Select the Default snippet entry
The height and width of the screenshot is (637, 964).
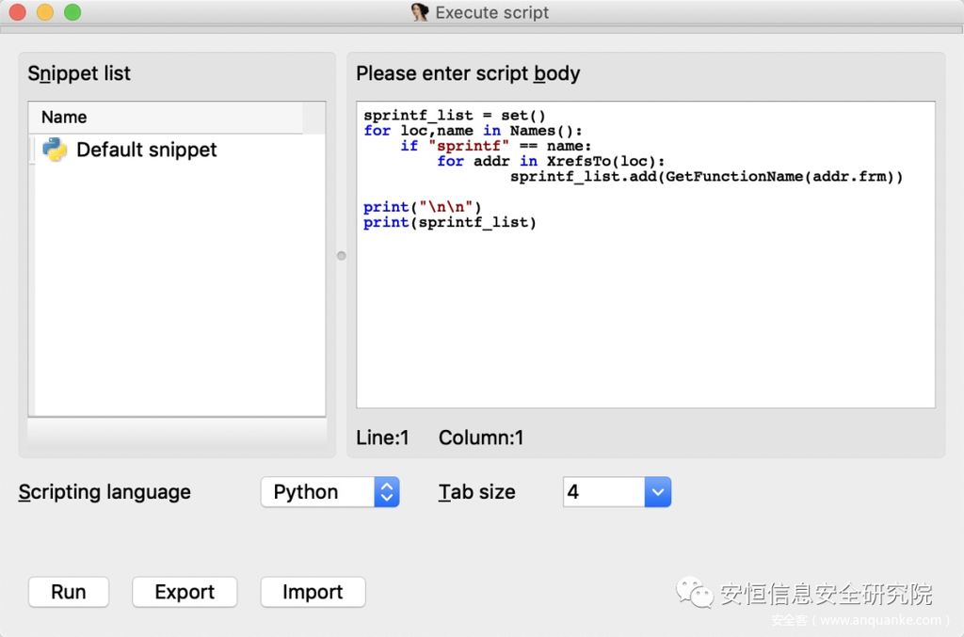tap(146, 151)
